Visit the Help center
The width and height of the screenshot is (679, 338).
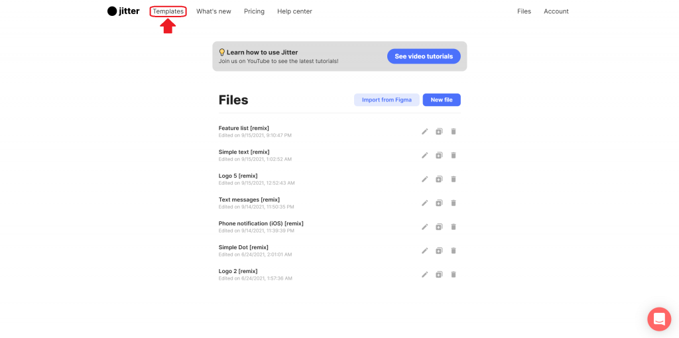pos(294,11)
